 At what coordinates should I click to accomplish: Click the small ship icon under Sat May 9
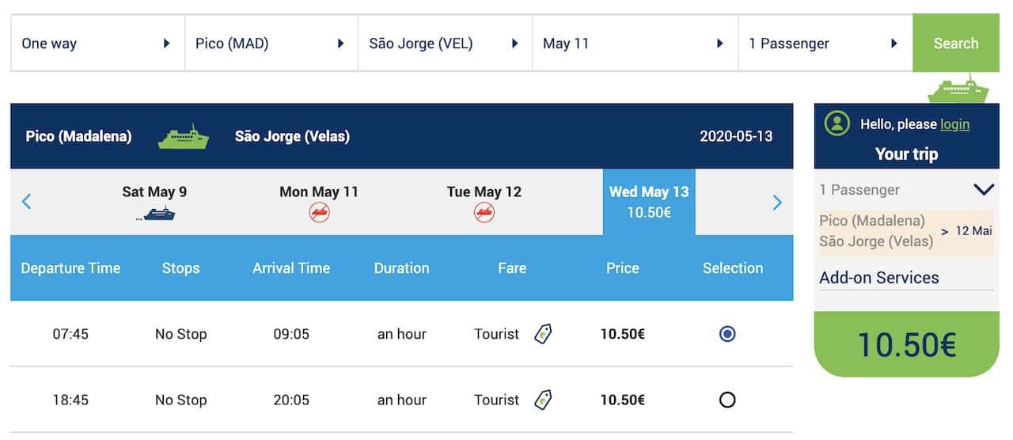155,214
